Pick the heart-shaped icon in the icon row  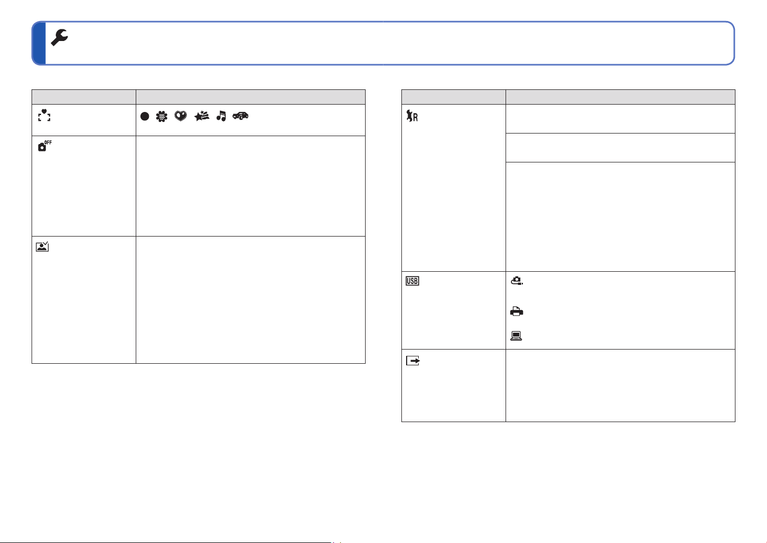(181, 117)
